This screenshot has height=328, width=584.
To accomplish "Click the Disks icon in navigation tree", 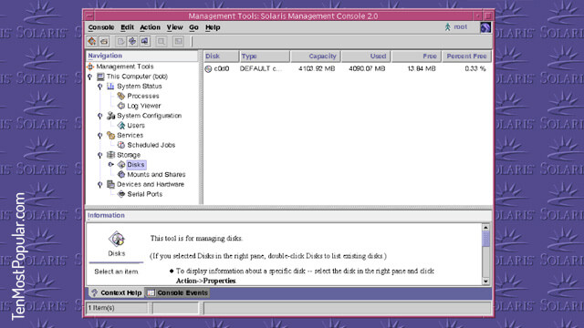I will pyautogui.click(x=121, y=165).
